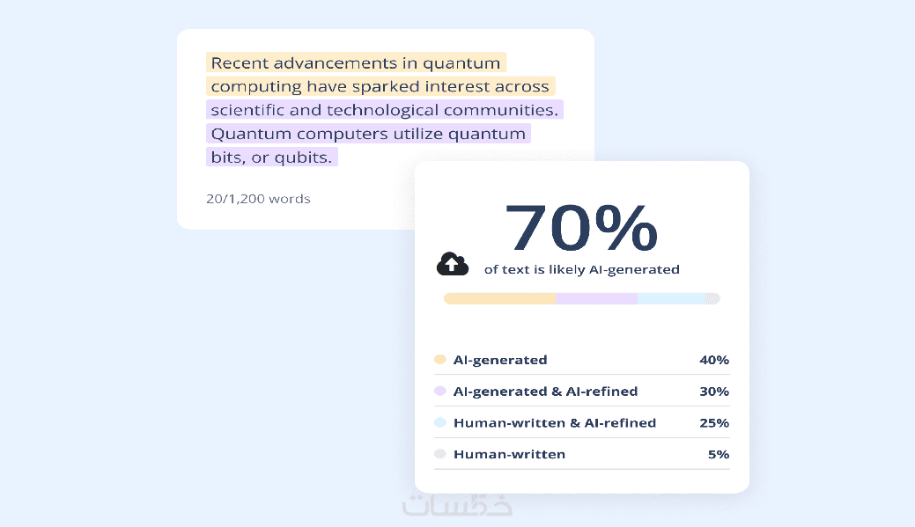Image resolution: width=915 pixels, height=527 pixels.
Task: Click the 5% value for Human-written
Action: [x=718, y=455]
